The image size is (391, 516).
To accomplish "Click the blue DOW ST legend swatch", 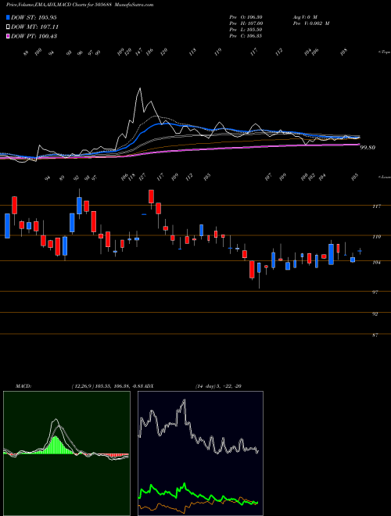I will coord(8,17).
